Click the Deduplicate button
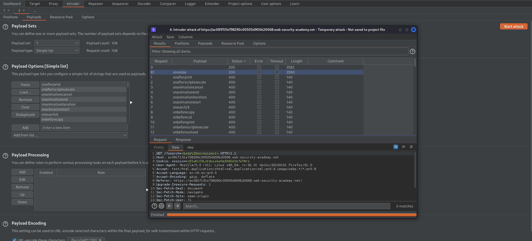Viewport: 532px width, 241px height. (25, 115)
